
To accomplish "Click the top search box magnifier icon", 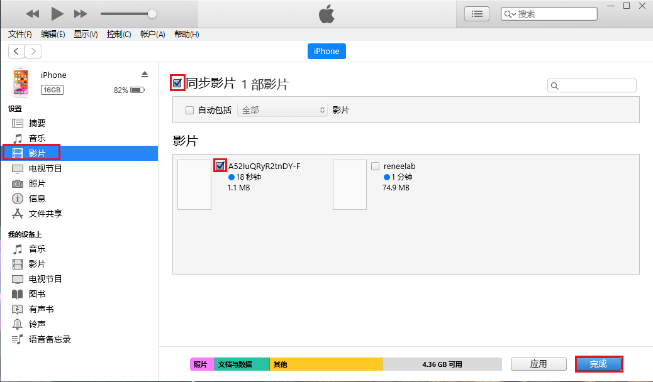I will coord(510,14).
